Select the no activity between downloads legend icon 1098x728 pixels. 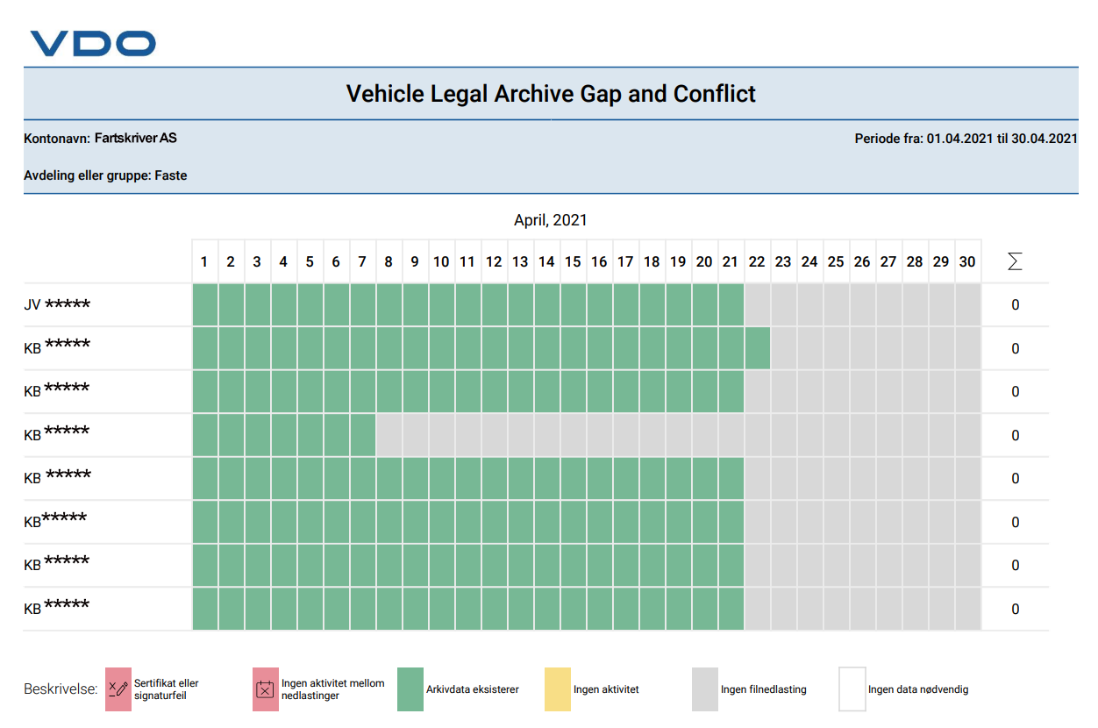(x=265, y=689)
